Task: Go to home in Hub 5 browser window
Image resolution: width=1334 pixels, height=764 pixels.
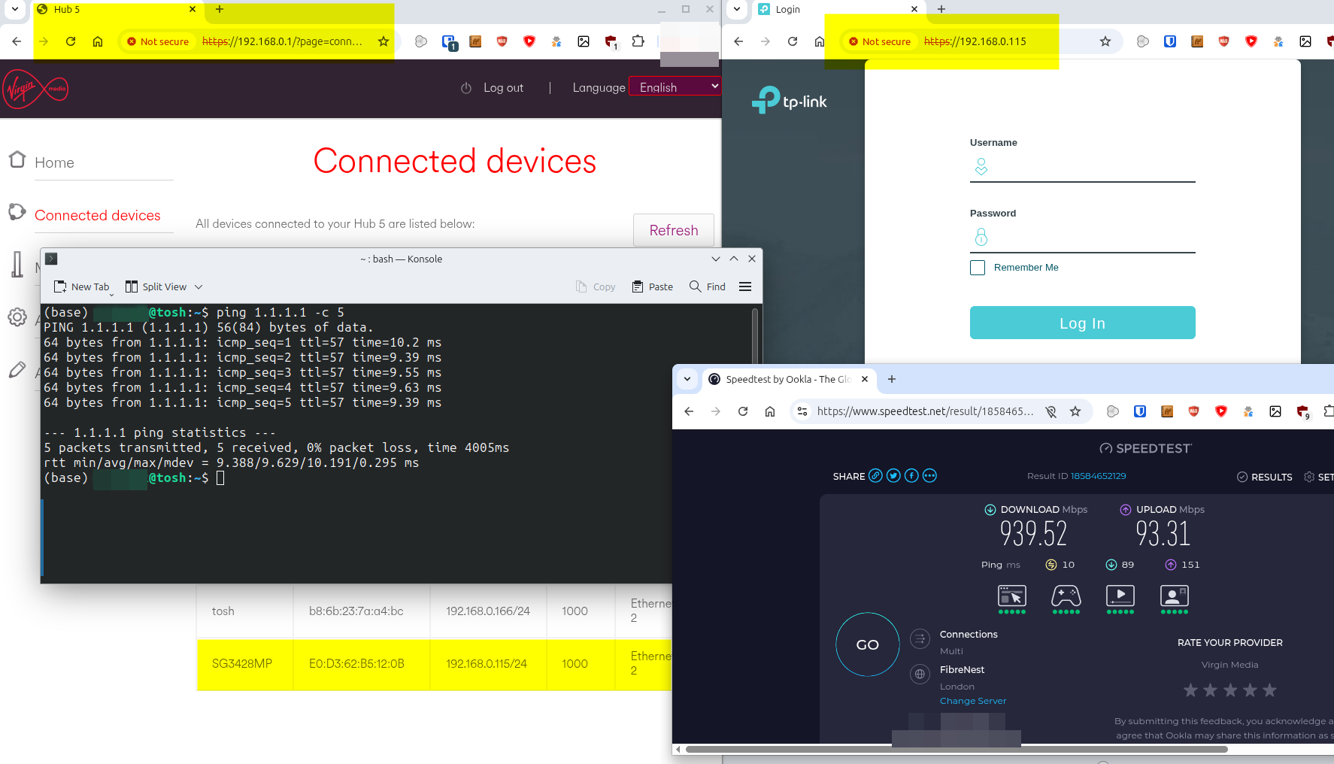Action: pyautogui.click(x=98, y=41)
